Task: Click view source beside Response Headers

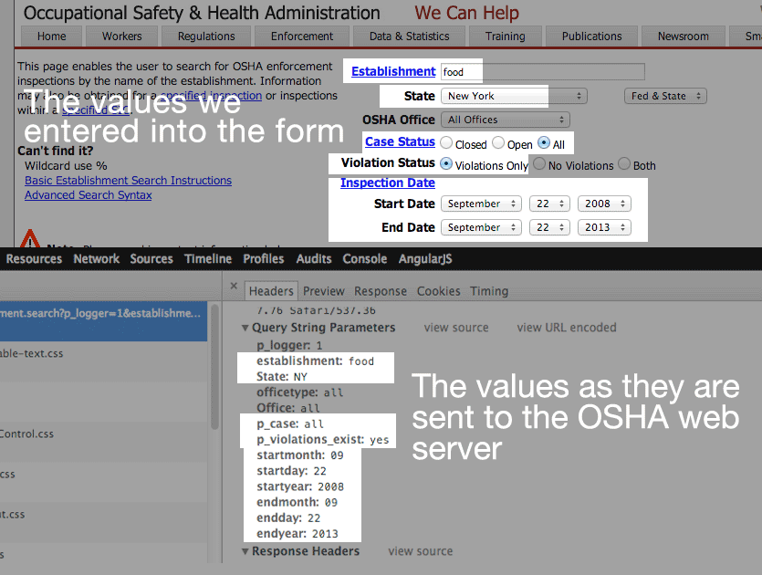Action: (x=421, y=551)
